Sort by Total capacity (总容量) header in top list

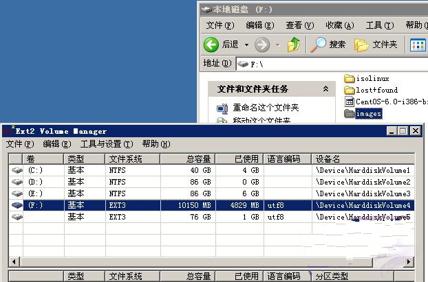[x=188, y=158]
